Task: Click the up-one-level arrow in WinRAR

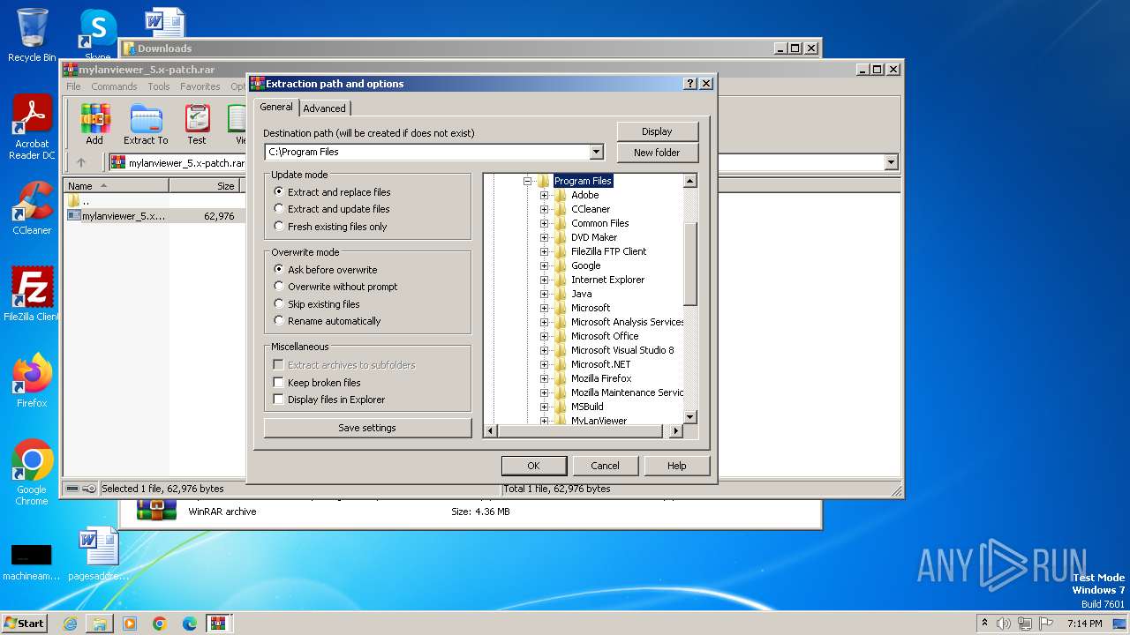Action: (81, 162)
